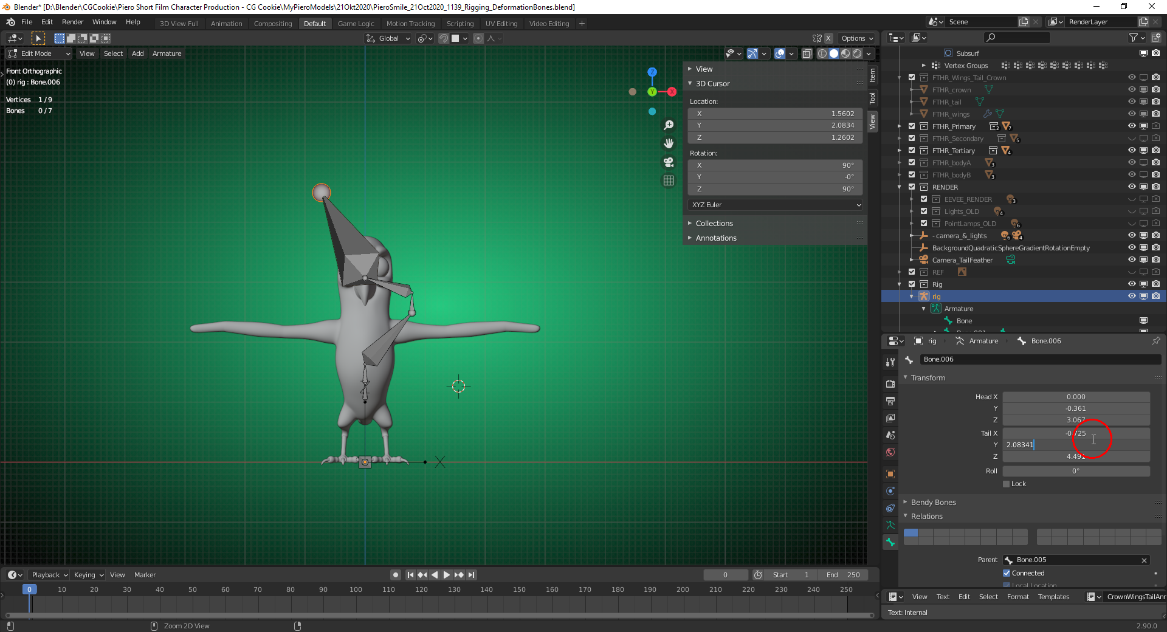Click the pan hand icon in viewport
The width and height of the screenshot is (1167, 632).
point(669,143)
